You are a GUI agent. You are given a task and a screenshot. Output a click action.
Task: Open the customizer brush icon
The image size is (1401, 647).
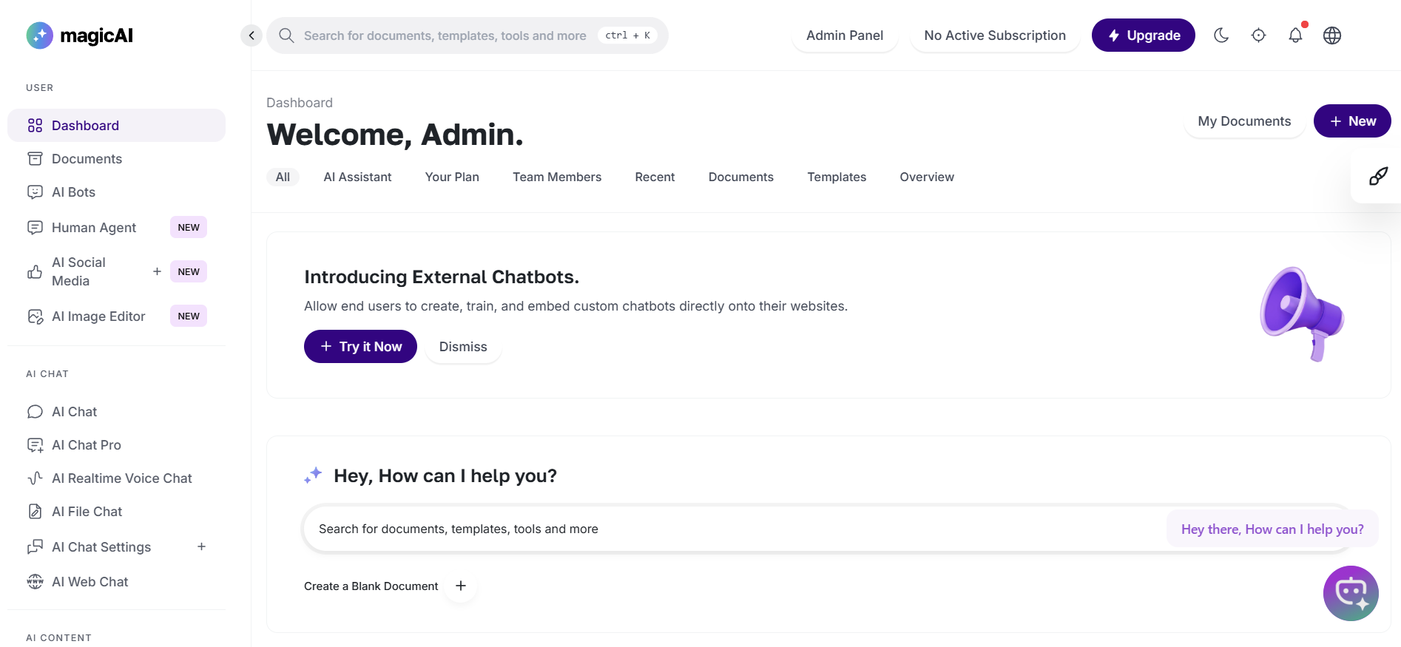point(1378,176)
